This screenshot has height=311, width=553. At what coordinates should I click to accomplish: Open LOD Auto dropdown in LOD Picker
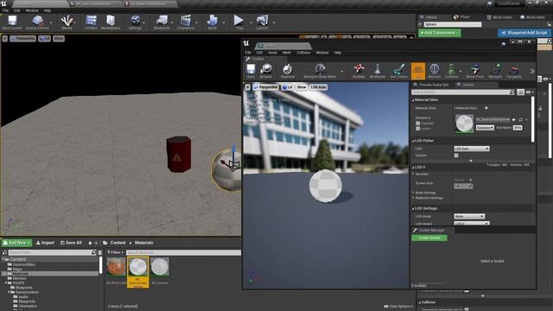point(472,149)
